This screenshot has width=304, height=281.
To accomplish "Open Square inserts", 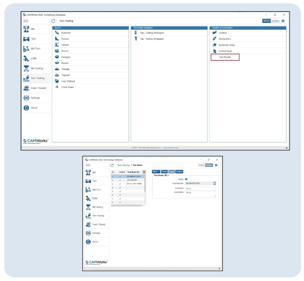I will pyautogui.click(x=90, y=63).
